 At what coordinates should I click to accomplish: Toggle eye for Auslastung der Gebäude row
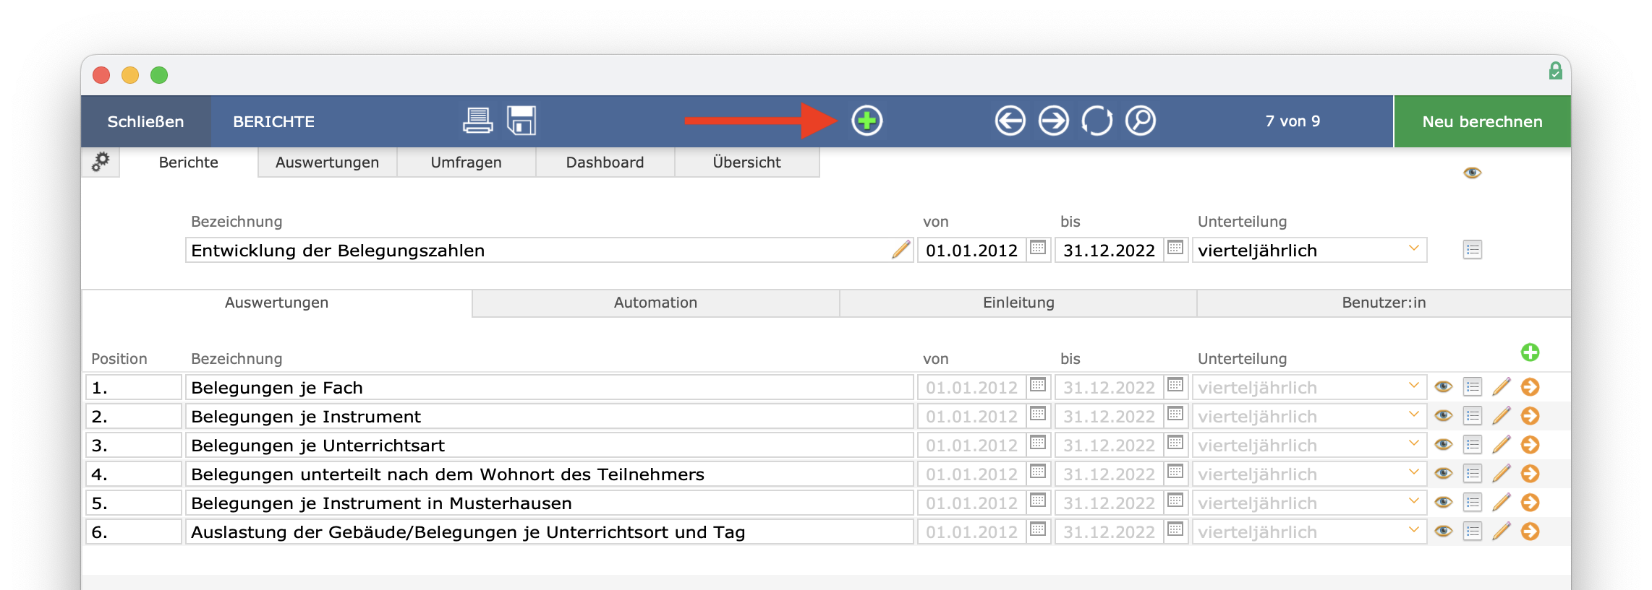pos(1444,532)
